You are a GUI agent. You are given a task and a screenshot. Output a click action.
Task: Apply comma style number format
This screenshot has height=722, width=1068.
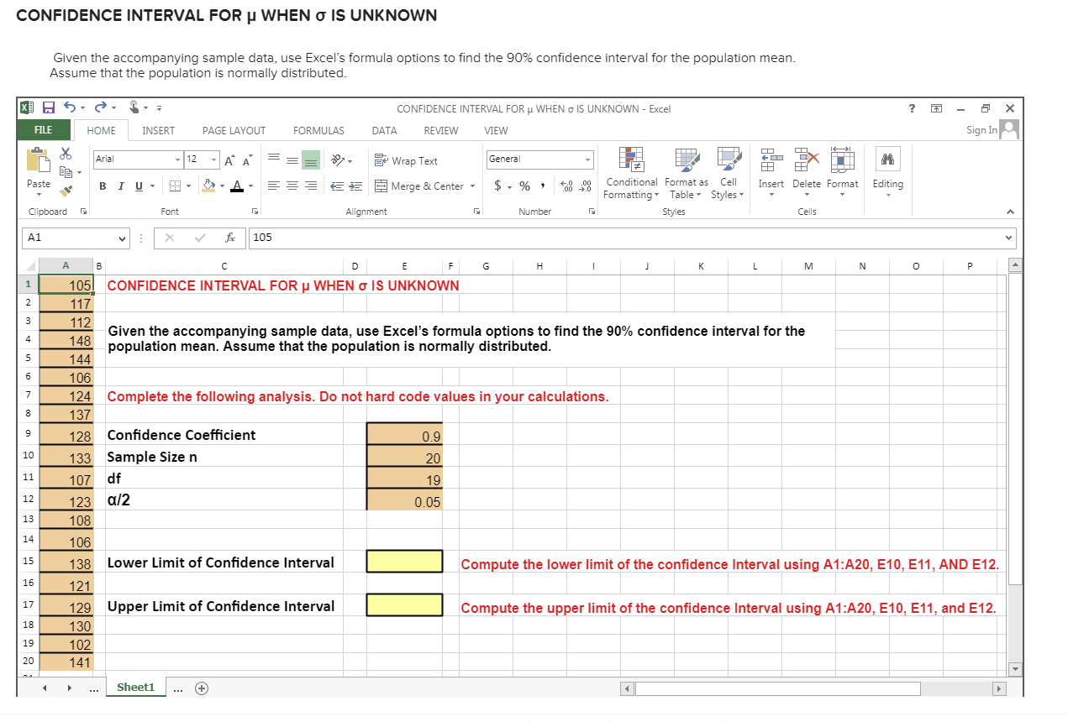click(543, 186)
